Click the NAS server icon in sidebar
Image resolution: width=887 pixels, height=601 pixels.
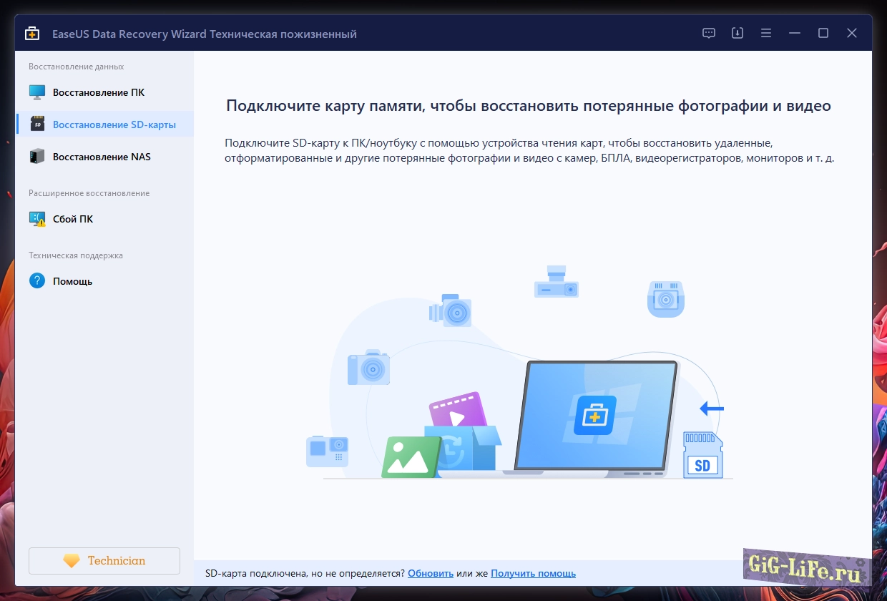pos(37,157)
